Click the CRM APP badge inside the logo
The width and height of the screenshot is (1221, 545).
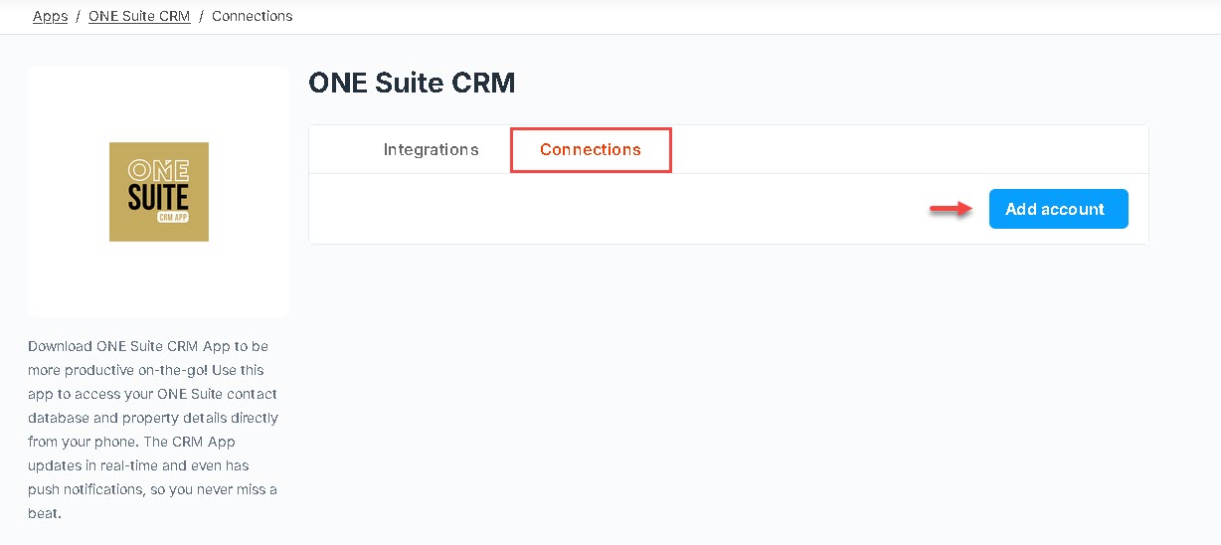click(173, 217)
